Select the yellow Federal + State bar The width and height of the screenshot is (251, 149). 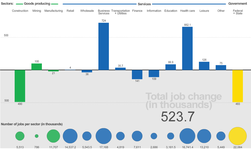238,86
